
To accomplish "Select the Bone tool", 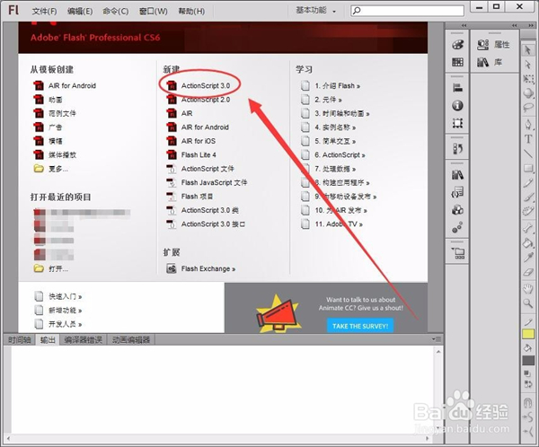I will click(x=528, y=228).
